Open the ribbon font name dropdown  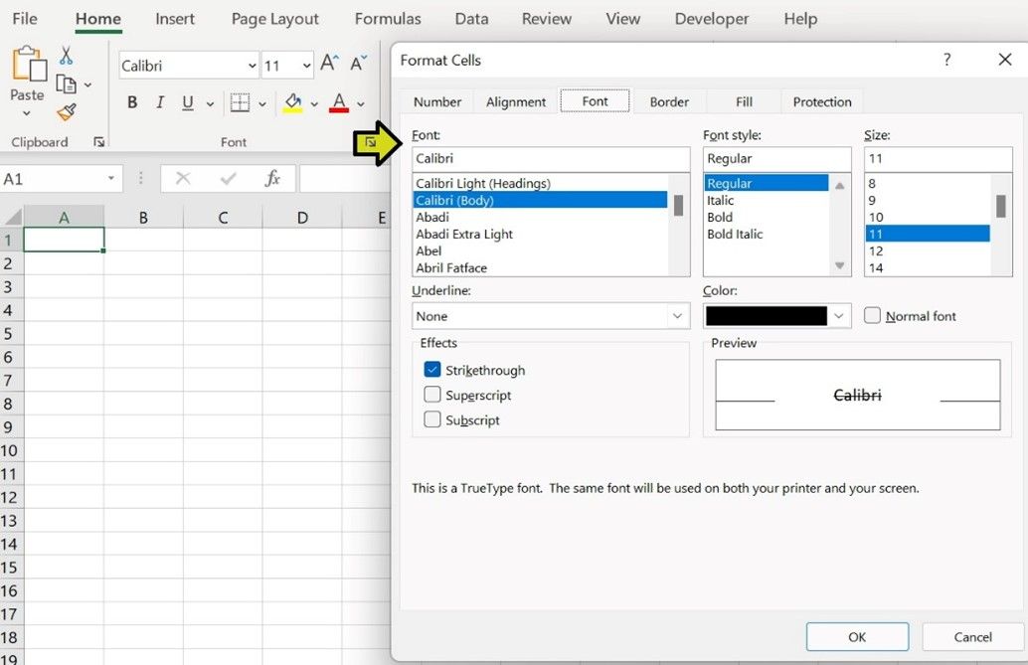click(x=252, y=66)
